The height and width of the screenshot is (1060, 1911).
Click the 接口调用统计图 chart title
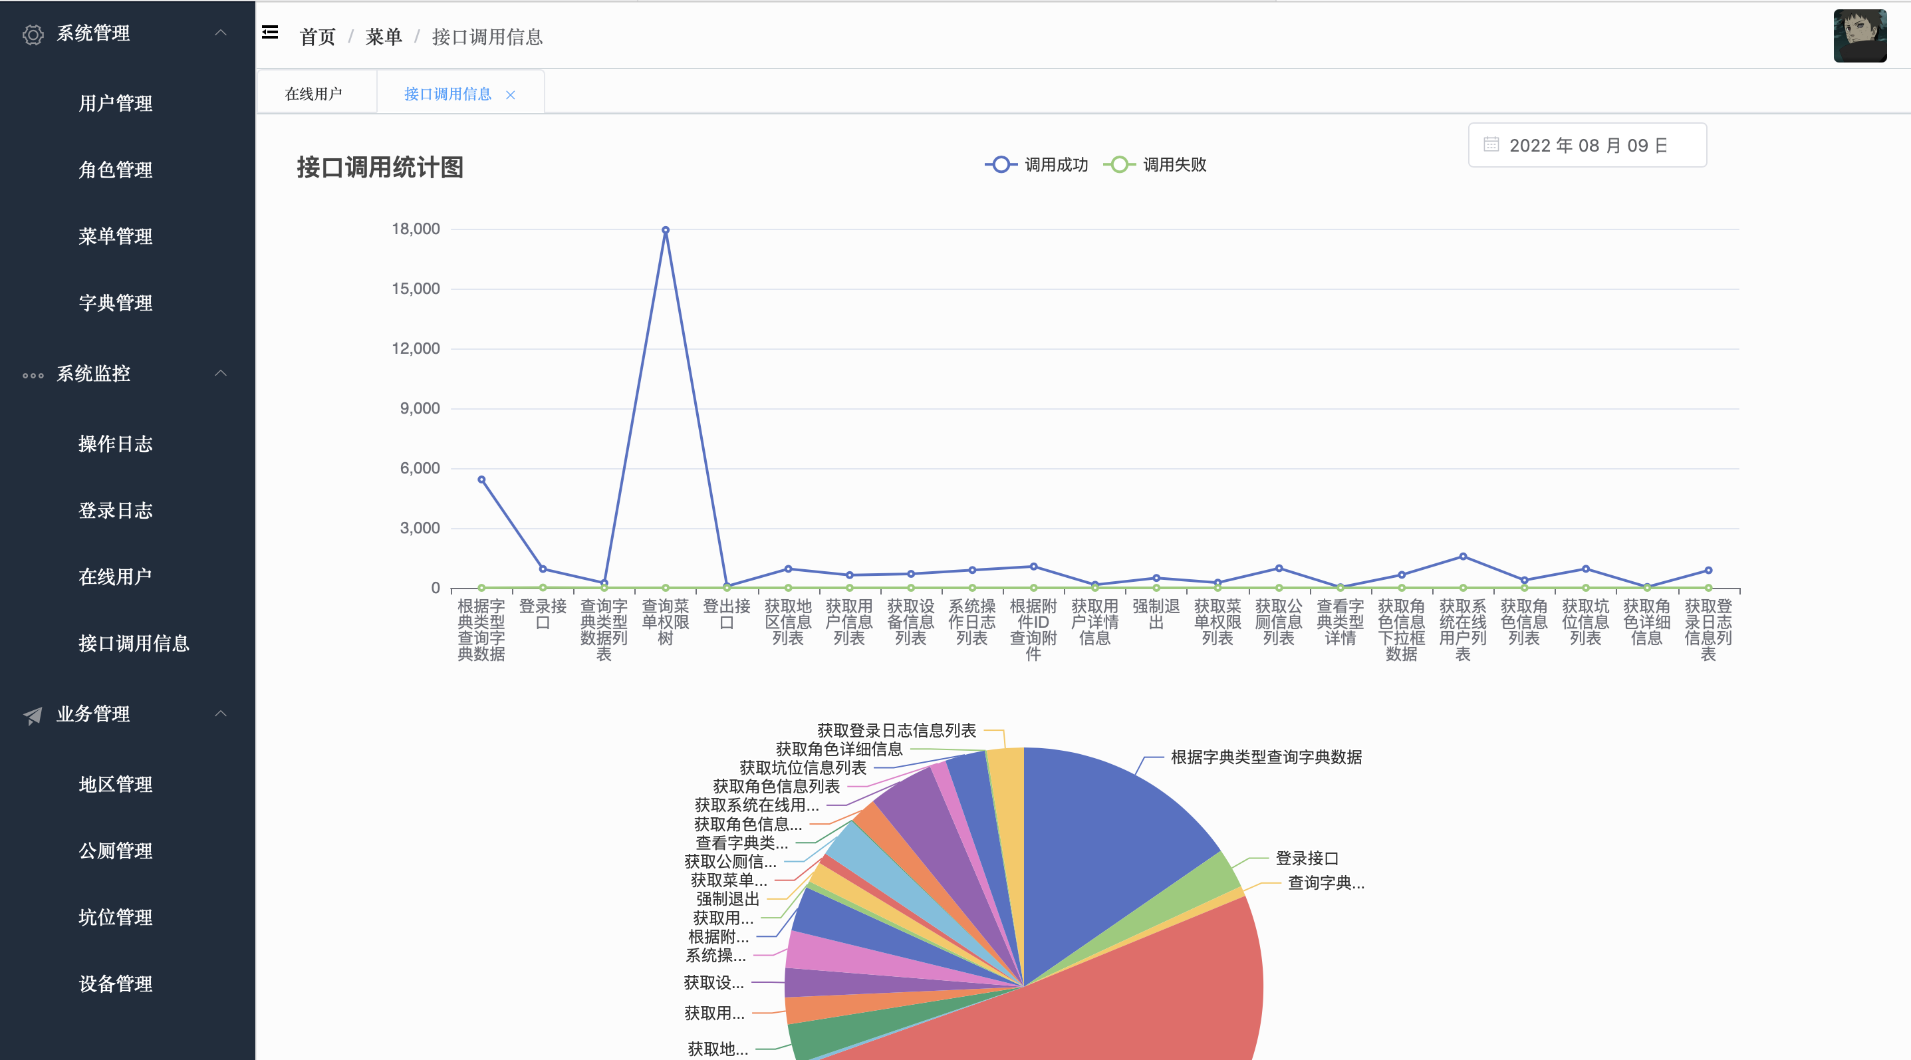pyautogui.click(x=380, y=167)
